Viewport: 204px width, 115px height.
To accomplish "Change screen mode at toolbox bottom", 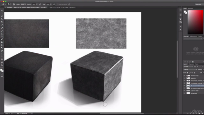I will (x=2, y=77).
